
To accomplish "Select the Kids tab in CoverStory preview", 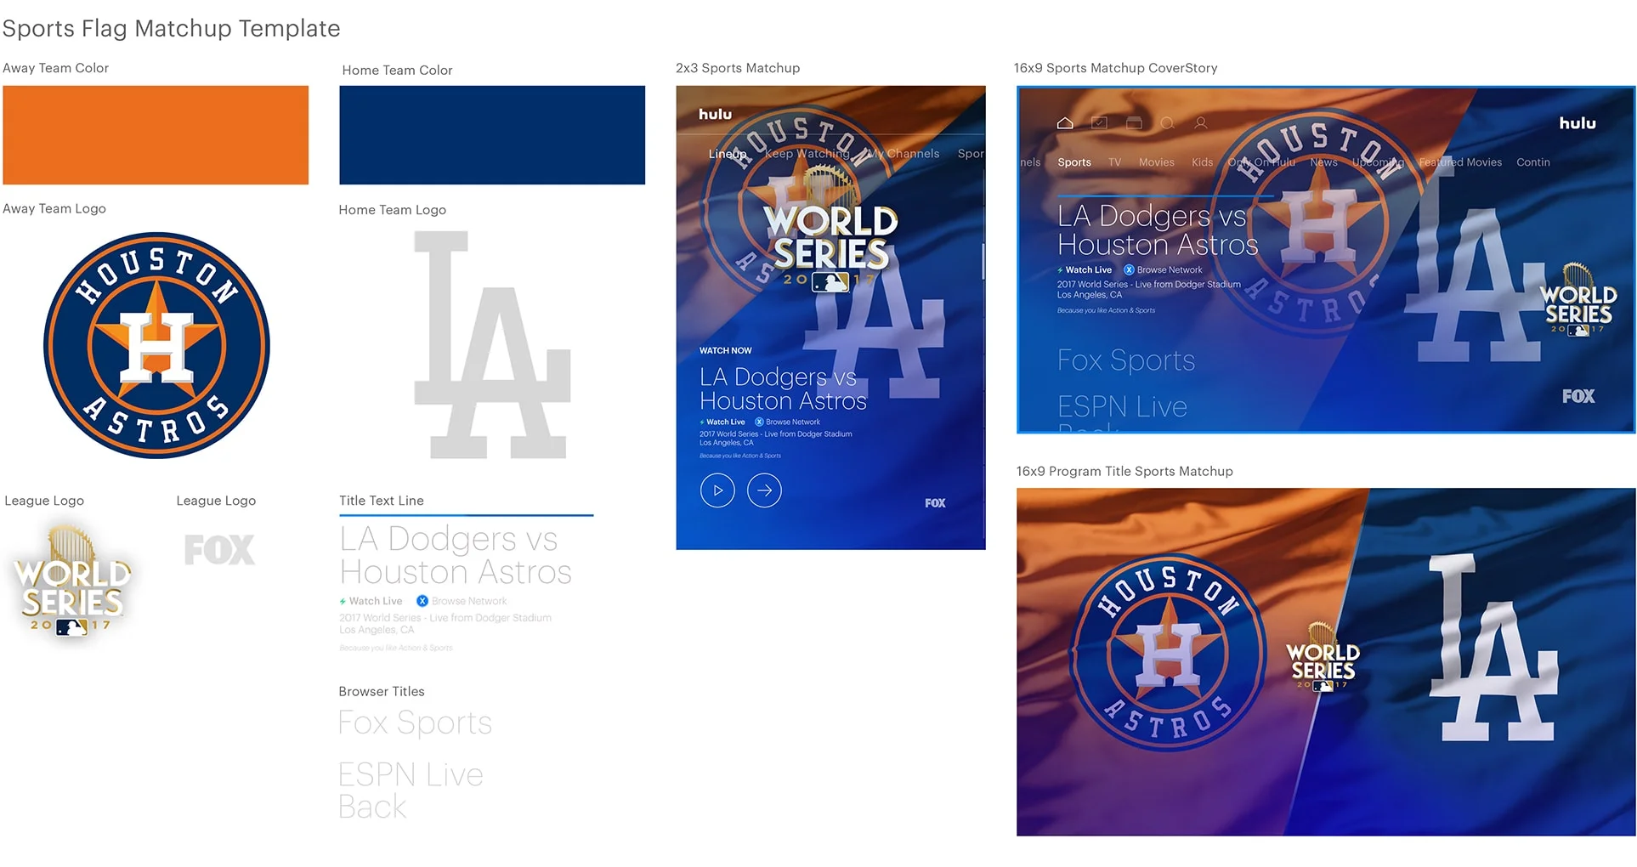I will point(1202,162).
